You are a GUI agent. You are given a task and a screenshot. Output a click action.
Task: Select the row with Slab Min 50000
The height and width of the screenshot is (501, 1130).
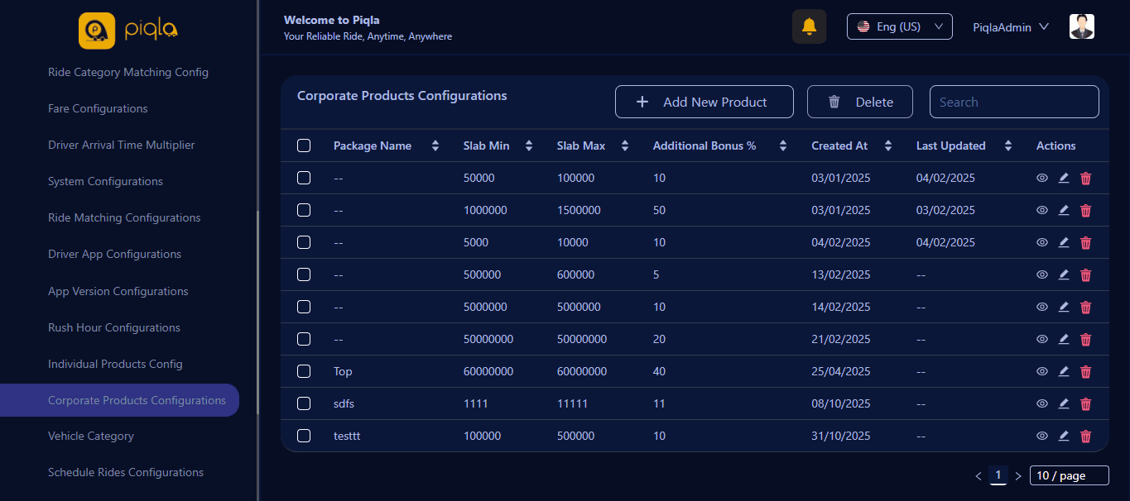(x=304, y=178)
